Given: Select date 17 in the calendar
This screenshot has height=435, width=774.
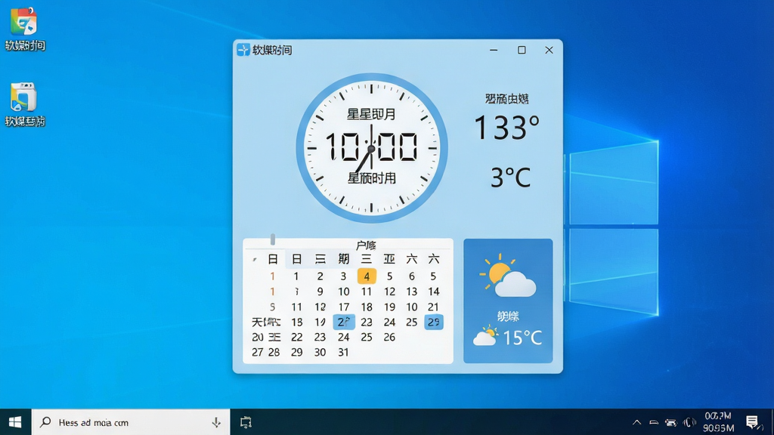Looking at the screenshot, I should 344,307.
